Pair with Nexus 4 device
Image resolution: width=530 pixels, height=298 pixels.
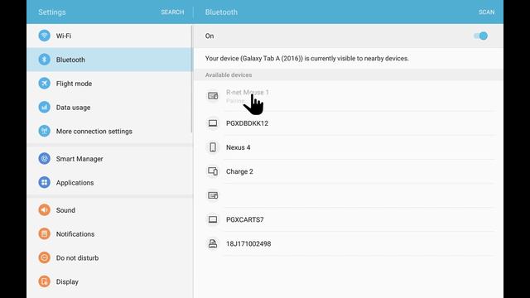(x=349, y=147)
